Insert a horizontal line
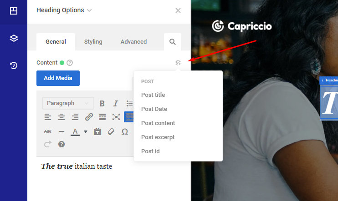This screenshot has height=201, width=338. 61,131
